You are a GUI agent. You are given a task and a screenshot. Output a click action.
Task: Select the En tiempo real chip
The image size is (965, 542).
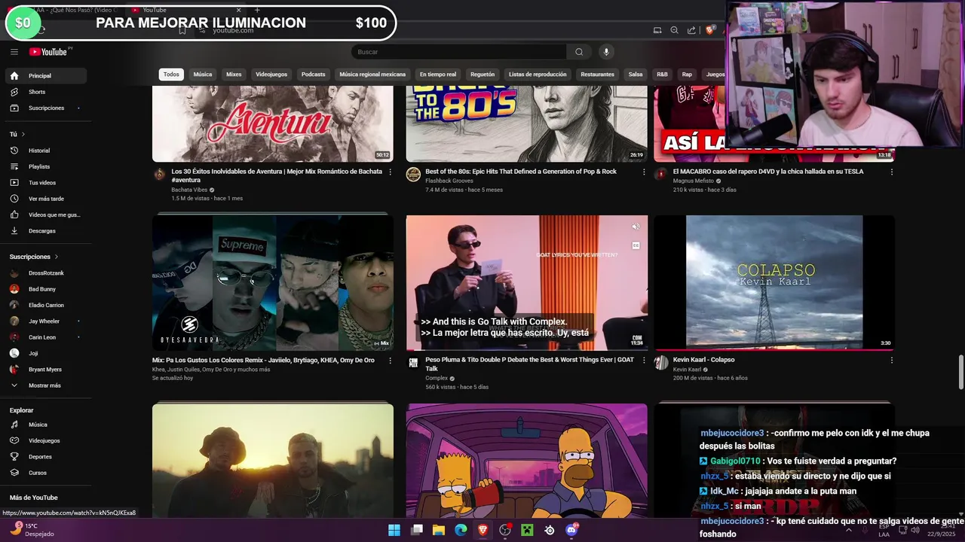pyautogui.click(x=438, y=75)
